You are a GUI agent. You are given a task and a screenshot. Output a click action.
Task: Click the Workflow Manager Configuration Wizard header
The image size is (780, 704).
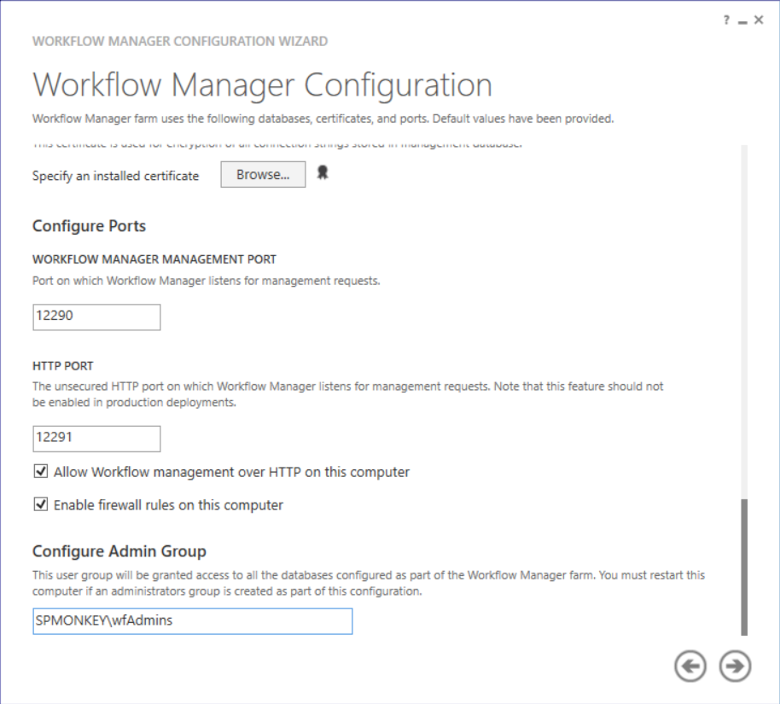tap(180, 41)
